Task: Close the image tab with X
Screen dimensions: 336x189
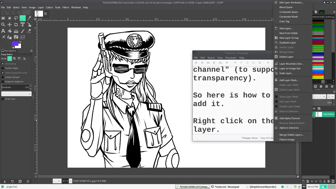Action: click(x=45, y=14)
